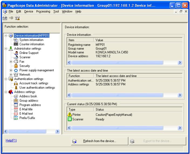
Task: Select the Caution(PaperEmptyManual) status text
Action: 114,115
